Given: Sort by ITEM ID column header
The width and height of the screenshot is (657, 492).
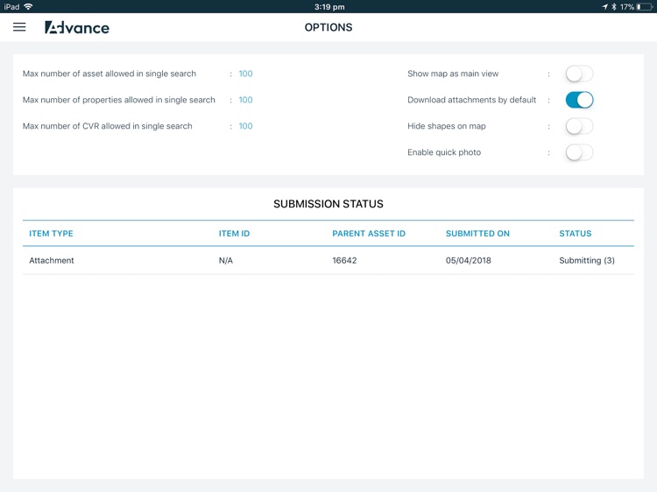Looking at the screenshot, I should (x=234, y=234).
